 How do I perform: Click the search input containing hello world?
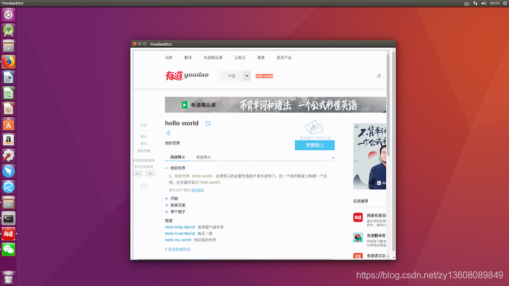(314, 76)
